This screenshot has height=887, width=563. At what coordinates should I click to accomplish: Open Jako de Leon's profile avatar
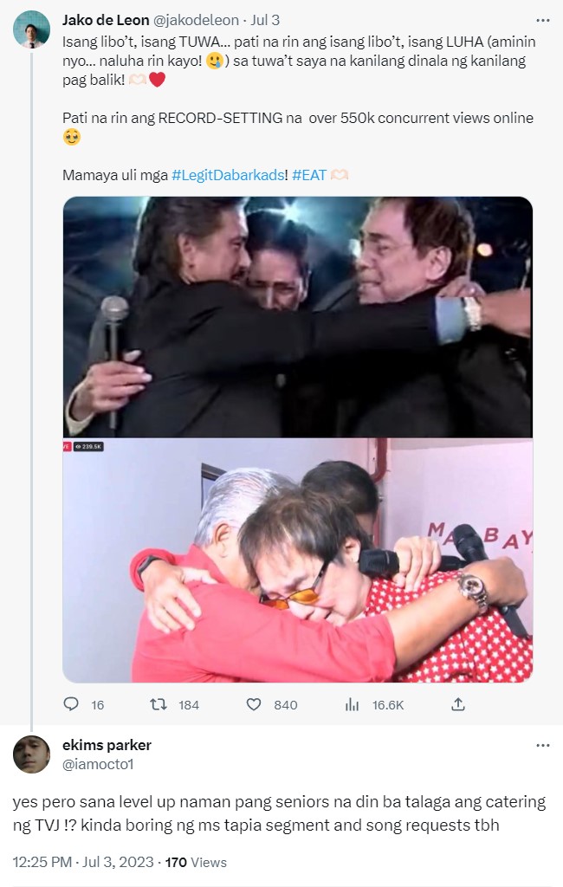[x=31, y=30]
